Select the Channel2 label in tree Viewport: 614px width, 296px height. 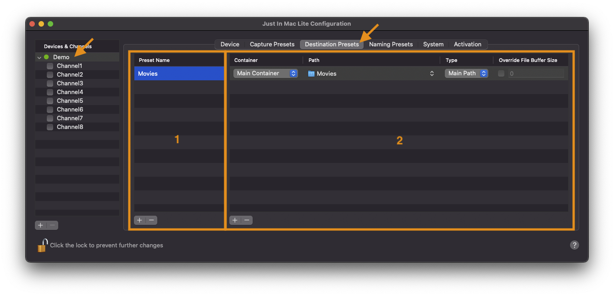(x=70, y=75)
